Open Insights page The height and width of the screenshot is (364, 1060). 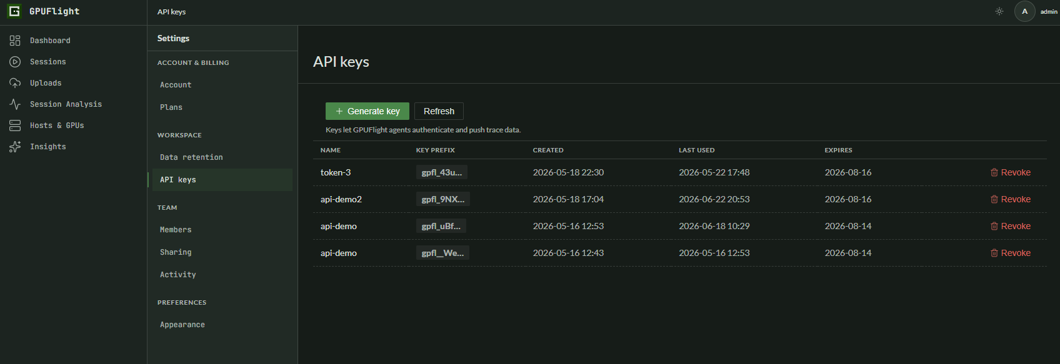click(x=48, y=147)
